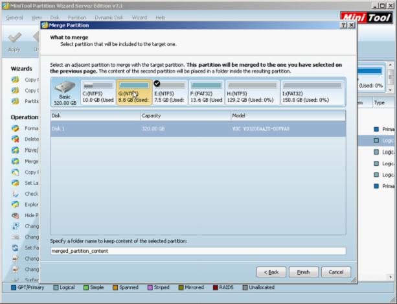Screen dimensions: 397x304
Task: Click the first Copy wizard icon
Action: (x=15, y=80)
